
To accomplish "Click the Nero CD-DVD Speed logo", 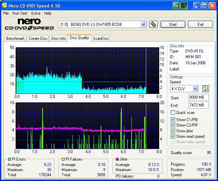I will [x=29, y=24].
